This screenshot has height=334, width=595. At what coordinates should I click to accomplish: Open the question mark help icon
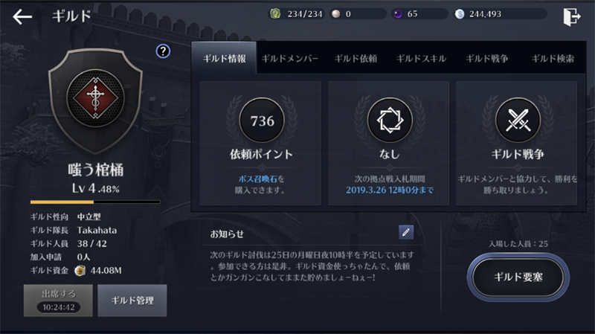[x=163, y=51]
